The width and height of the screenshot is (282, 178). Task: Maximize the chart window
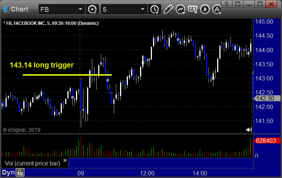pos(260,4)
